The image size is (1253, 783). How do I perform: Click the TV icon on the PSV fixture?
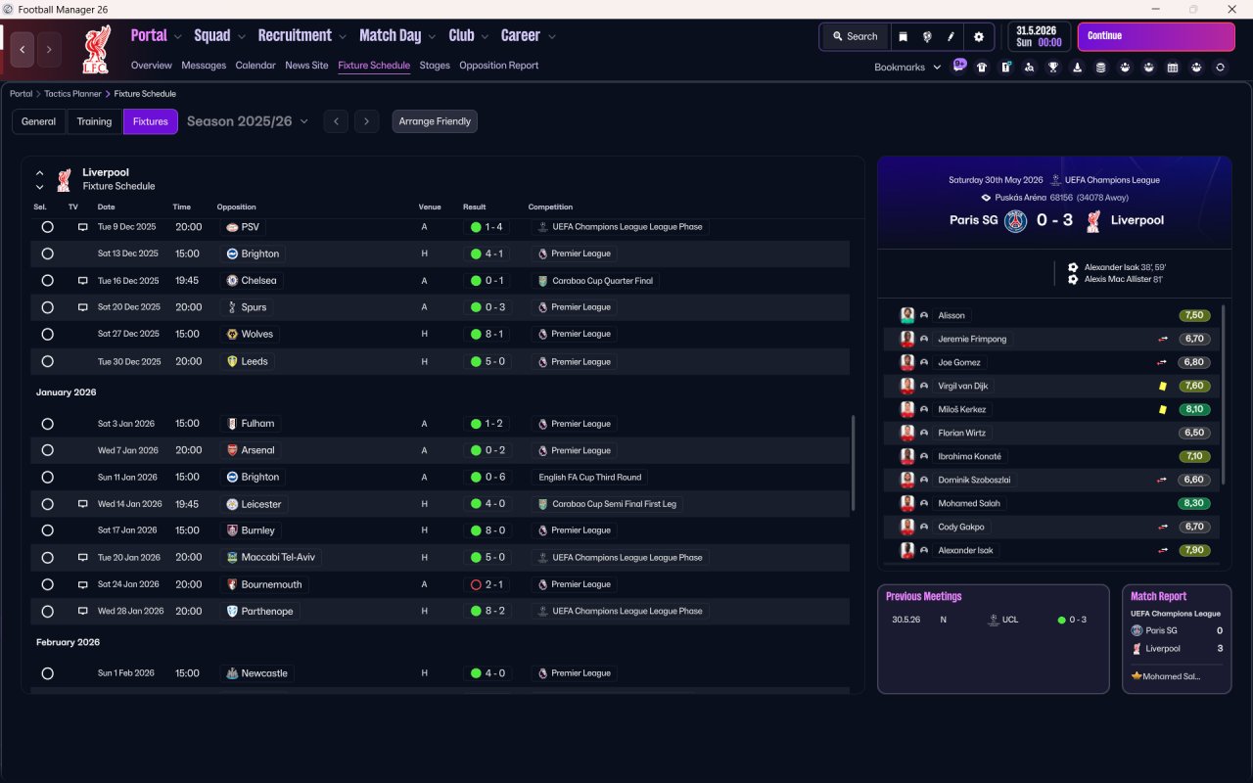click(83, 227)
